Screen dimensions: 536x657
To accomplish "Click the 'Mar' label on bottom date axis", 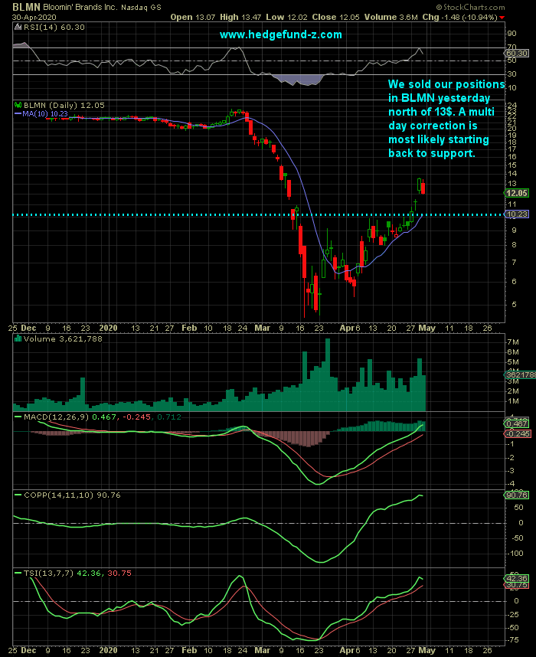I will (x=263, y=650).
